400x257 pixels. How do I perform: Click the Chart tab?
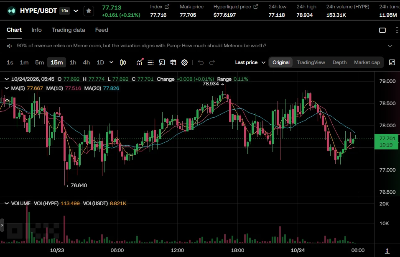pyautogui.click(x=14, y=30)
